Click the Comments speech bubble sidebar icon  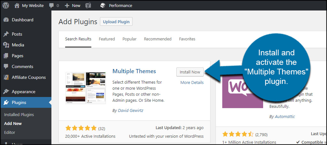coord(6,66)
